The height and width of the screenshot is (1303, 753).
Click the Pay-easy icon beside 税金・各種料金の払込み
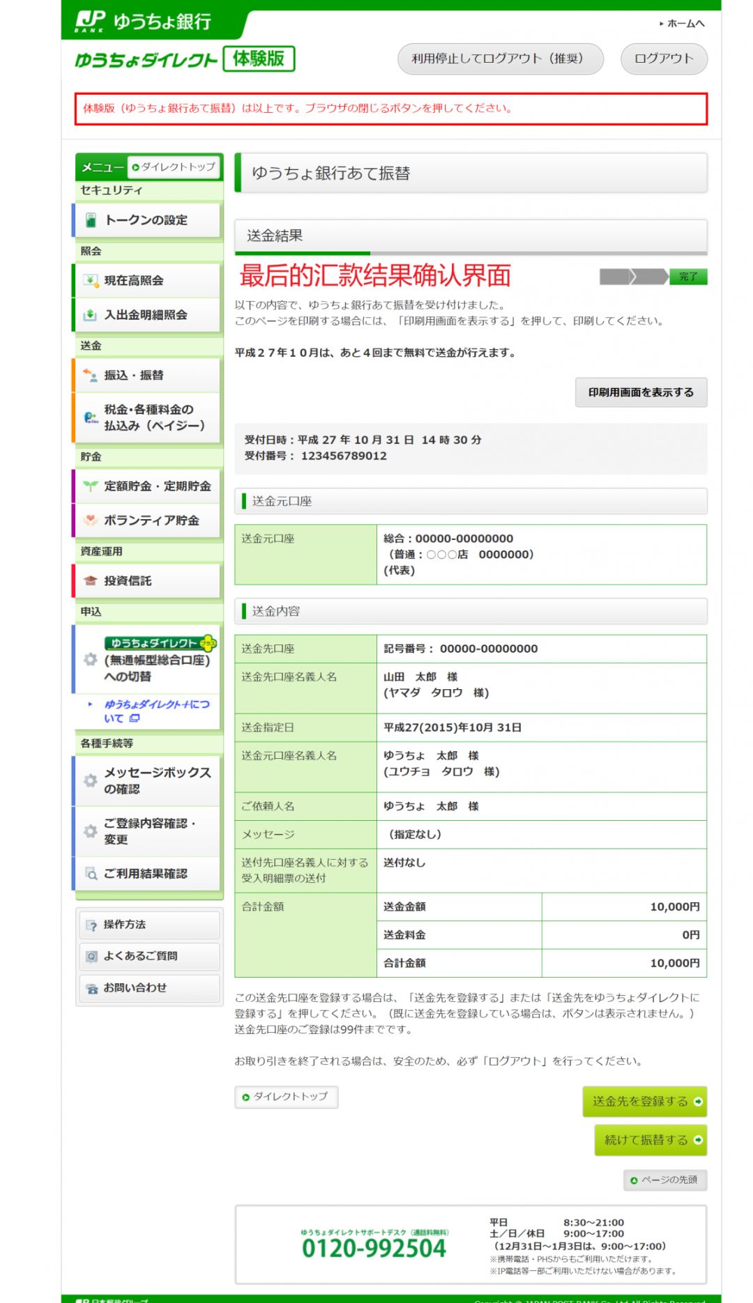click(x=91, y=417)
